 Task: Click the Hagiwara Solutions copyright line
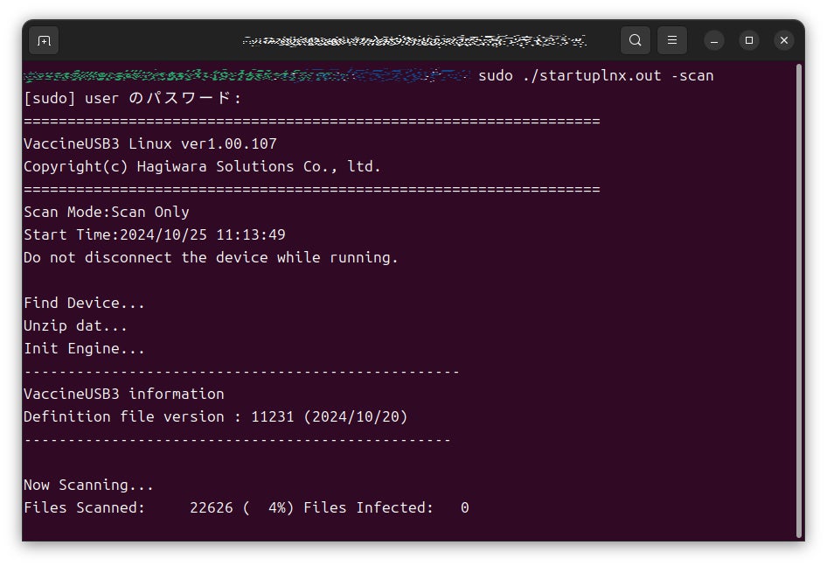click(x=202, y=166)
